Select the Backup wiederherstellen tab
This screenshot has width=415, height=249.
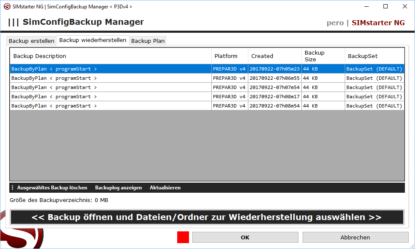pos(93,40)
